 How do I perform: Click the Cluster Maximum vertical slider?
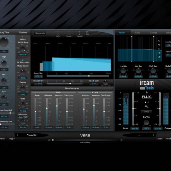[94, 112]
